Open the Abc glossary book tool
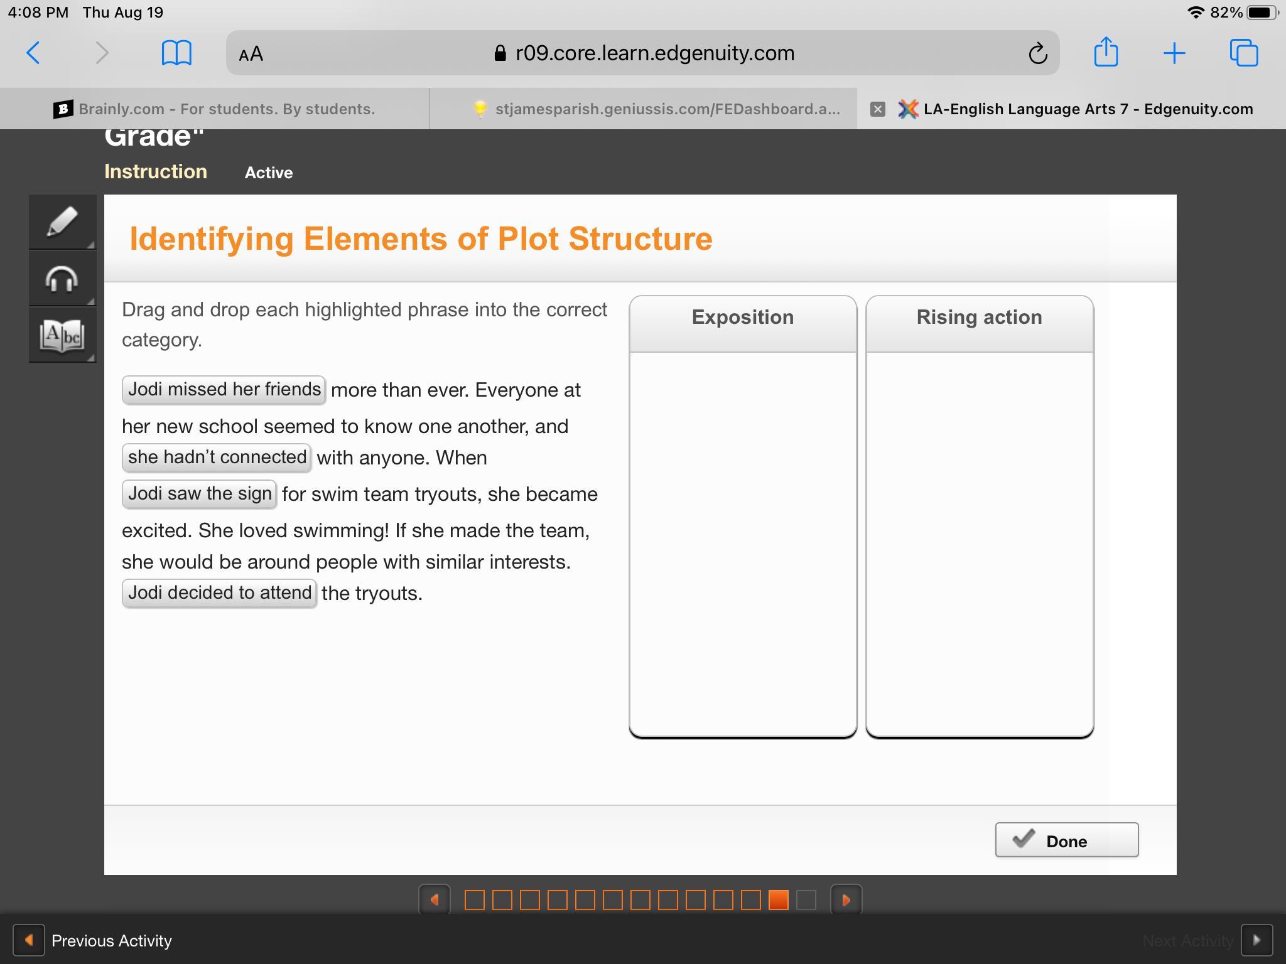The width and height of the screenshot is (1286, 964). coord(62,335)
